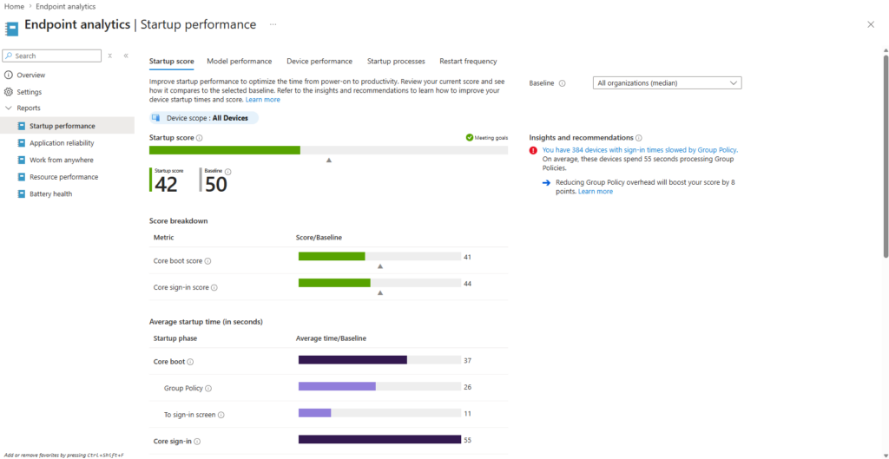Click the Core boot score green bar
Image resolution: width=889 pixels, height=459 pixels.
pyautogui.click(x=332, y=257)
